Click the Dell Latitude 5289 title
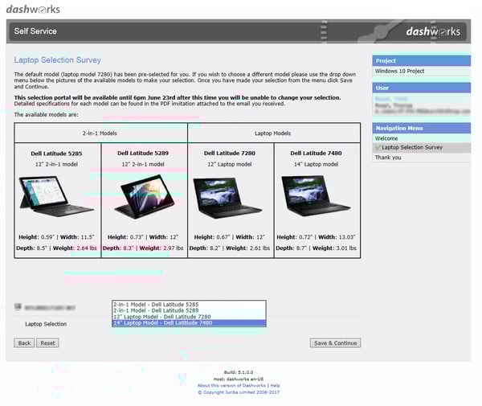 point(143,154)
